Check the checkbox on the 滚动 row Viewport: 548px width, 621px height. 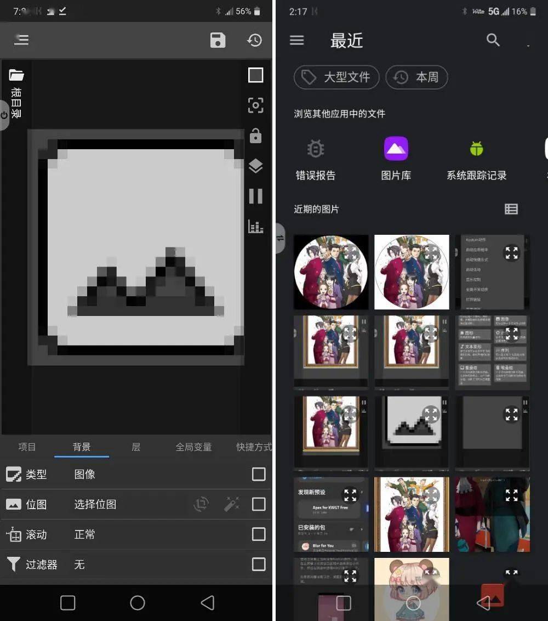[259, 534]
